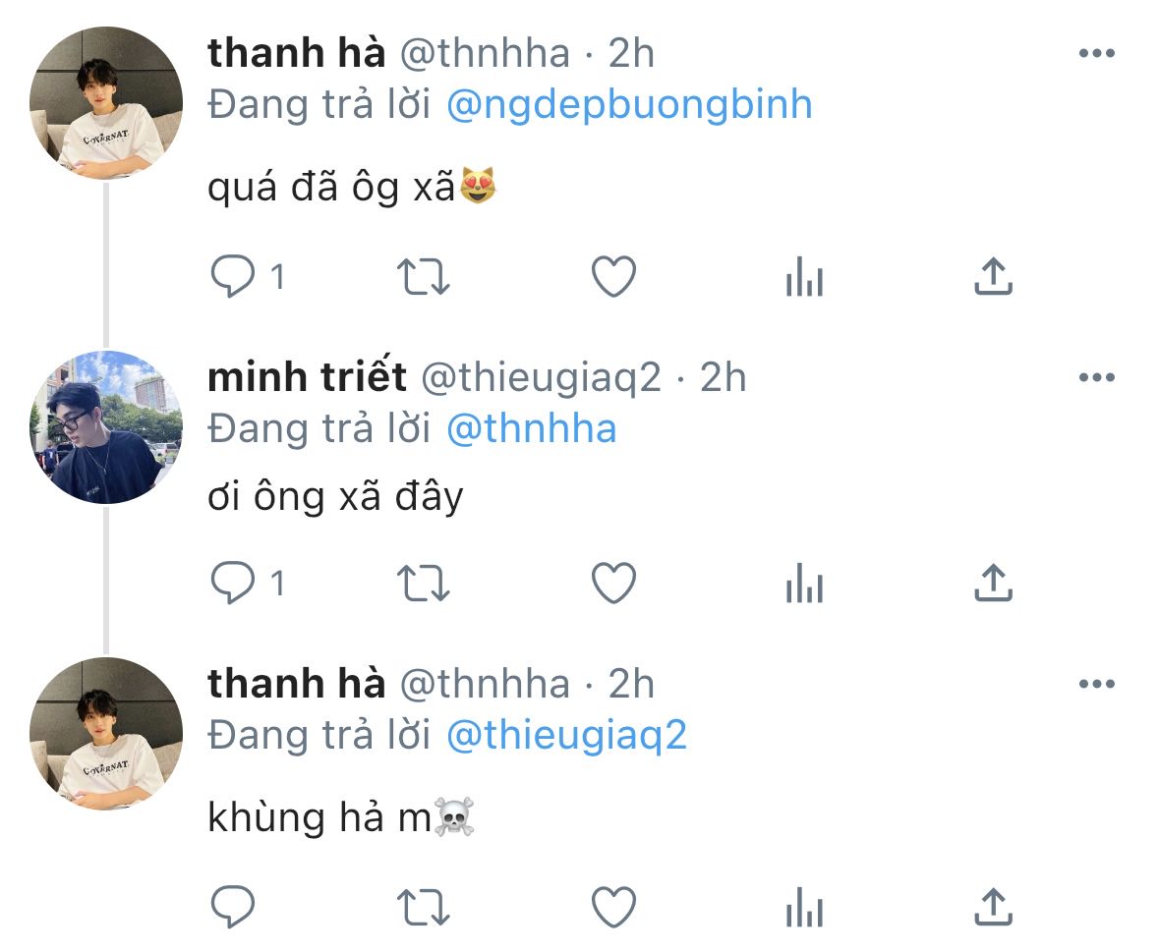1159x951 pixels.
Task: View analytics for minh triết's tweet
Action: [804, 587]
